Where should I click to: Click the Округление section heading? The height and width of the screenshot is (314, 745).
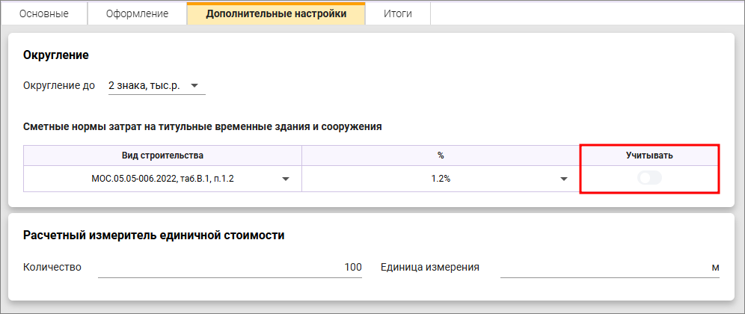56,55
